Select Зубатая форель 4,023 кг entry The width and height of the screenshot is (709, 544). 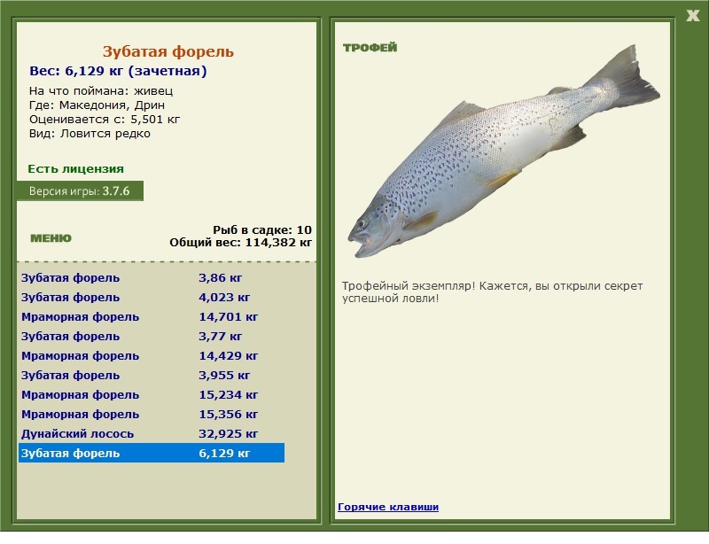click(152, 297)
